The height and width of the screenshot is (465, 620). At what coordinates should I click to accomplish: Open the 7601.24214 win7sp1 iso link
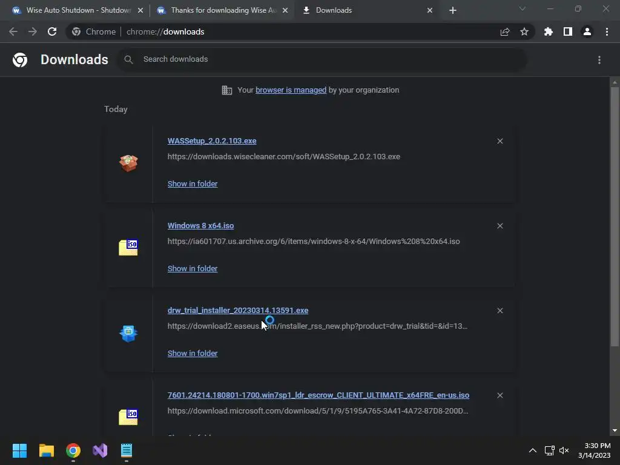318,395
